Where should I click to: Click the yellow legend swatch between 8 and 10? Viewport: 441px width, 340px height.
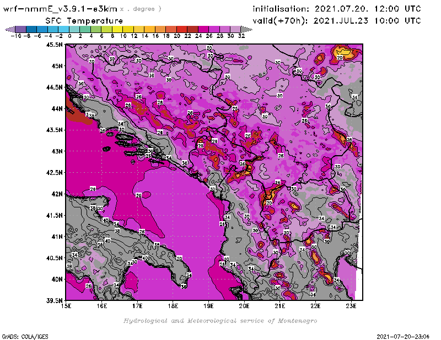[x=117, y=29]
